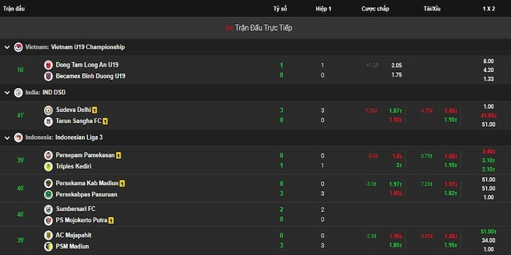Click handicap line -2.5 in AC Majapahit row

point(371,236)
